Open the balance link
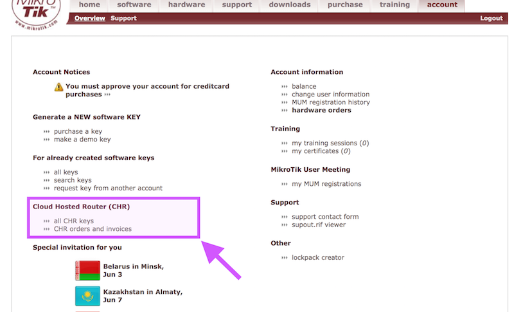 [x=304, y=86]
